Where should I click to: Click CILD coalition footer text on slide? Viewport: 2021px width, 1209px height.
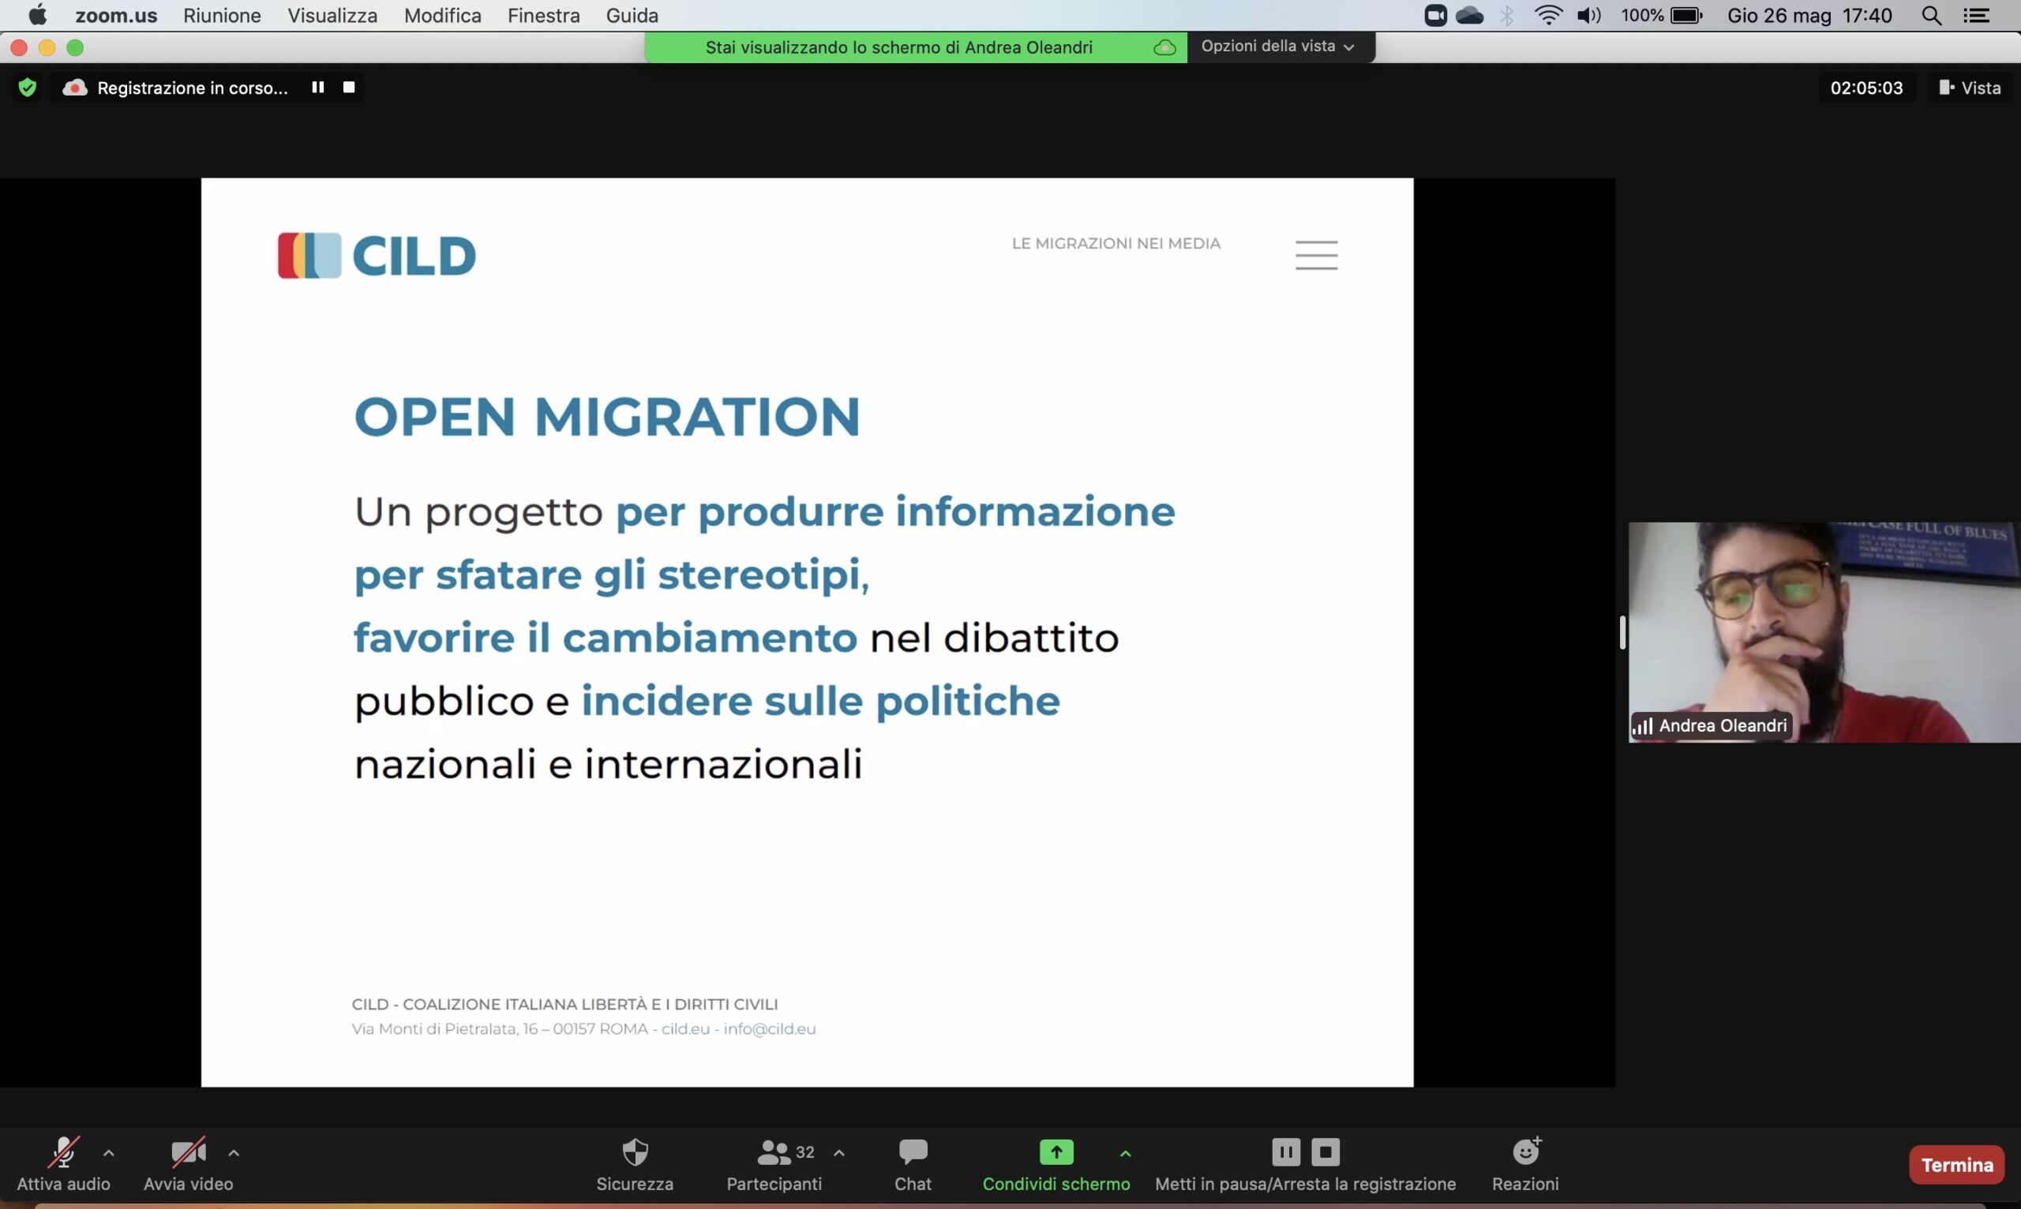(x=564, y=1004)
